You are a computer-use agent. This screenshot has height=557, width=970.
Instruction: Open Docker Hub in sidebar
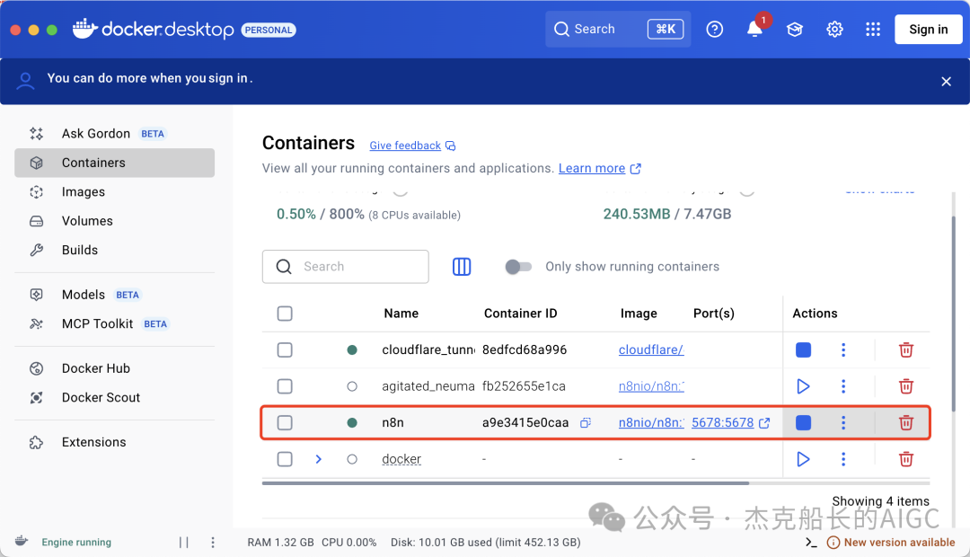114,368
